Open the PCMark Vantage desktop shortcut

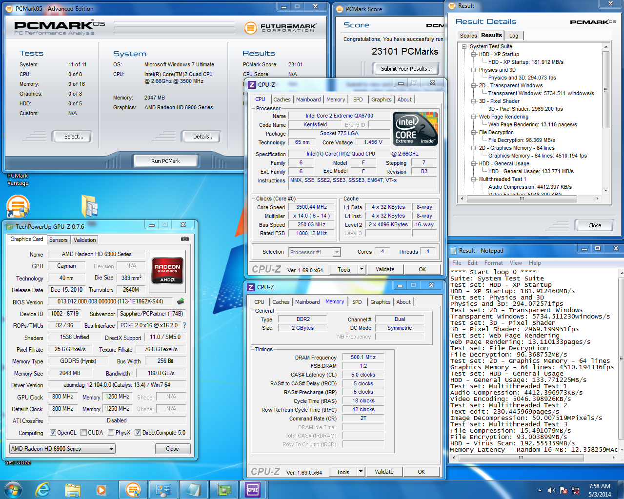click(18, 207)
